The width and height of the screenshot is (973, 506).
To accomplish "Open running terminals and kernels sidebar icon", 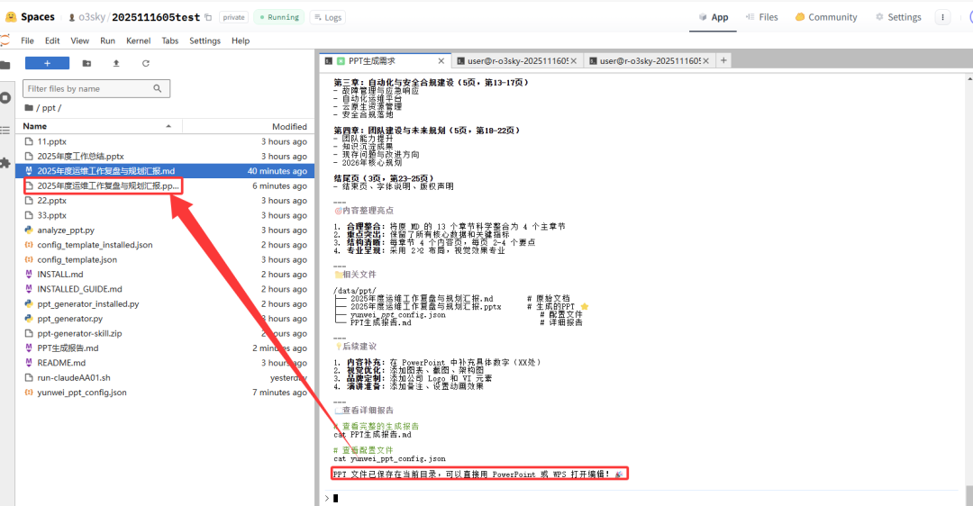I will point(5,98).
